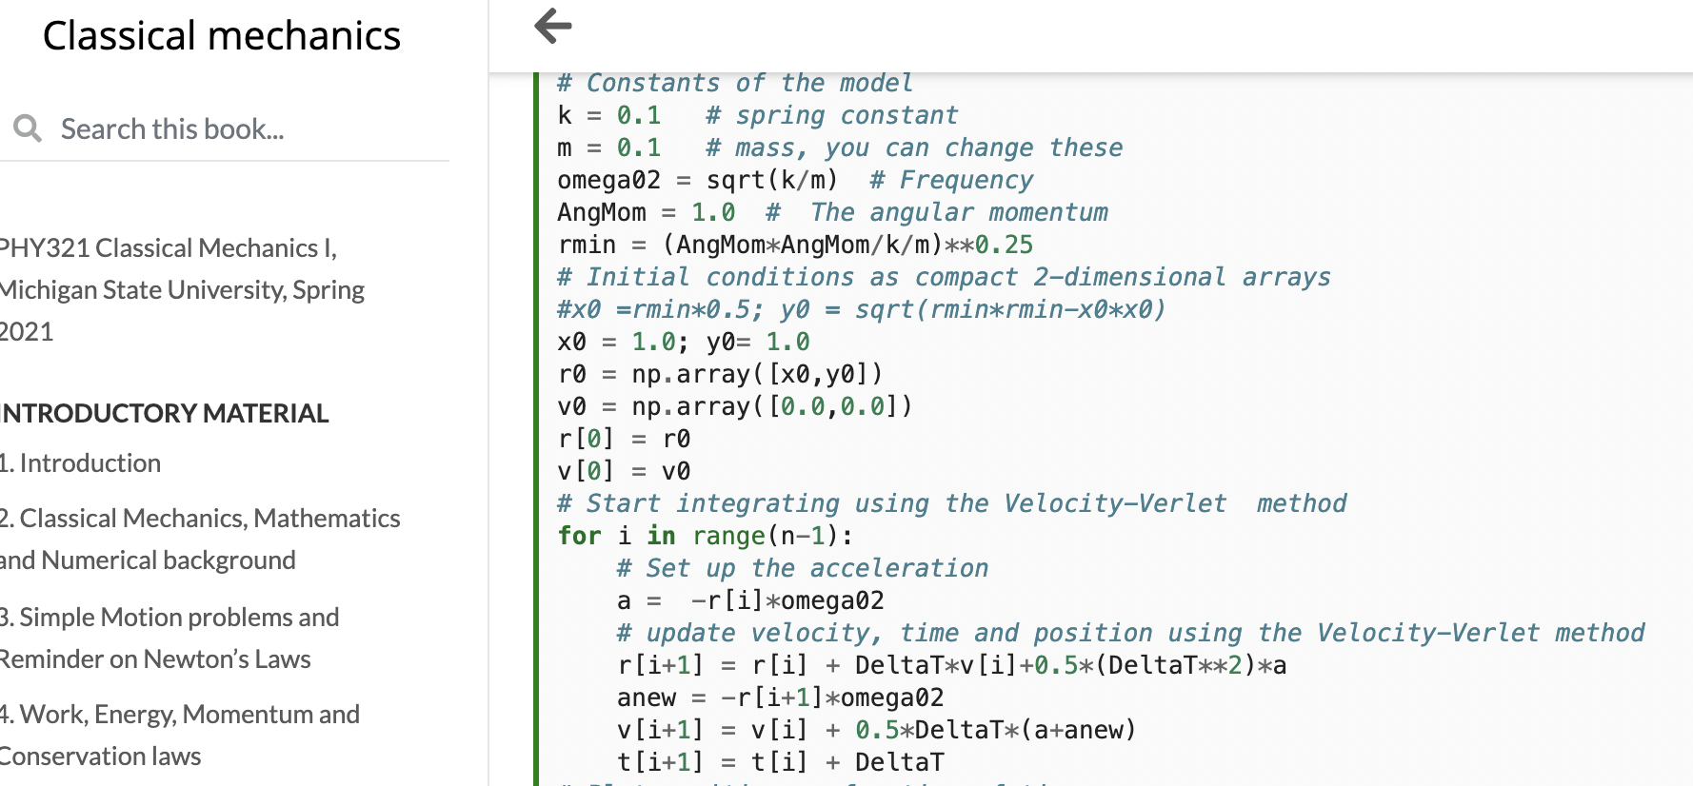
Task: Click the spring constant k = 0.1 line
Action: coord(758,115)
